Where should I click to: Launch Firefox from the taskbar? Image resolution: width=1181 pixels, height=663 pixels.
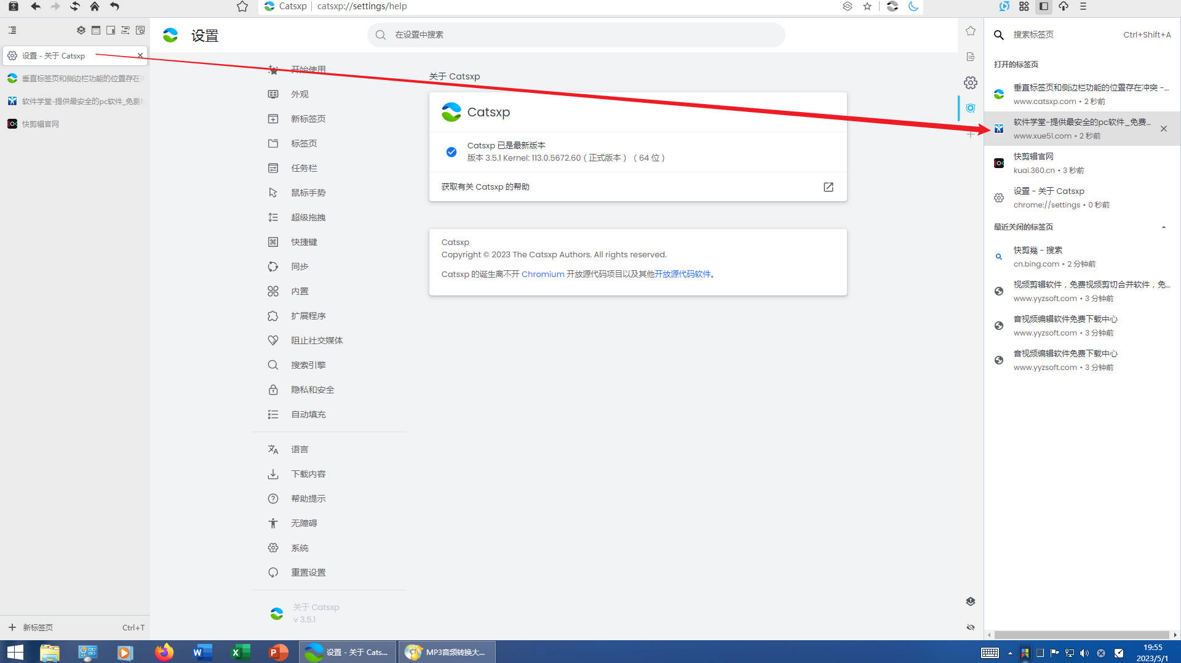pos(164,652)
